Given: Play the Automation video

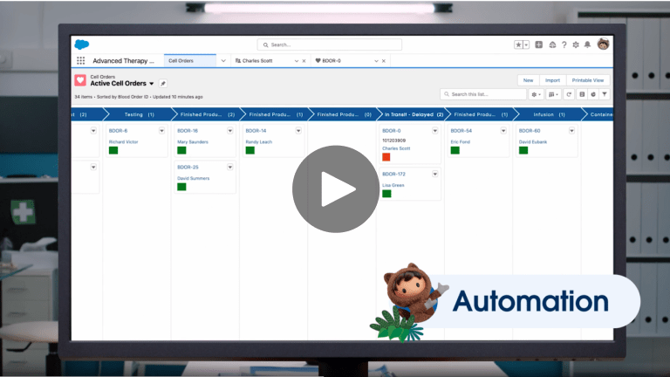Looking at the screenshot, I should (x=335, y=188).
